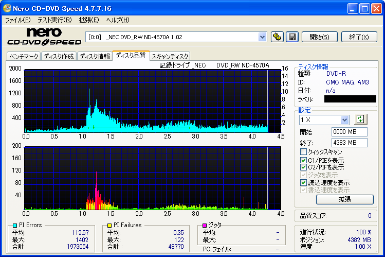
Task: Click the 開始 0000 MB input field
Action: [x=350, y=132]
